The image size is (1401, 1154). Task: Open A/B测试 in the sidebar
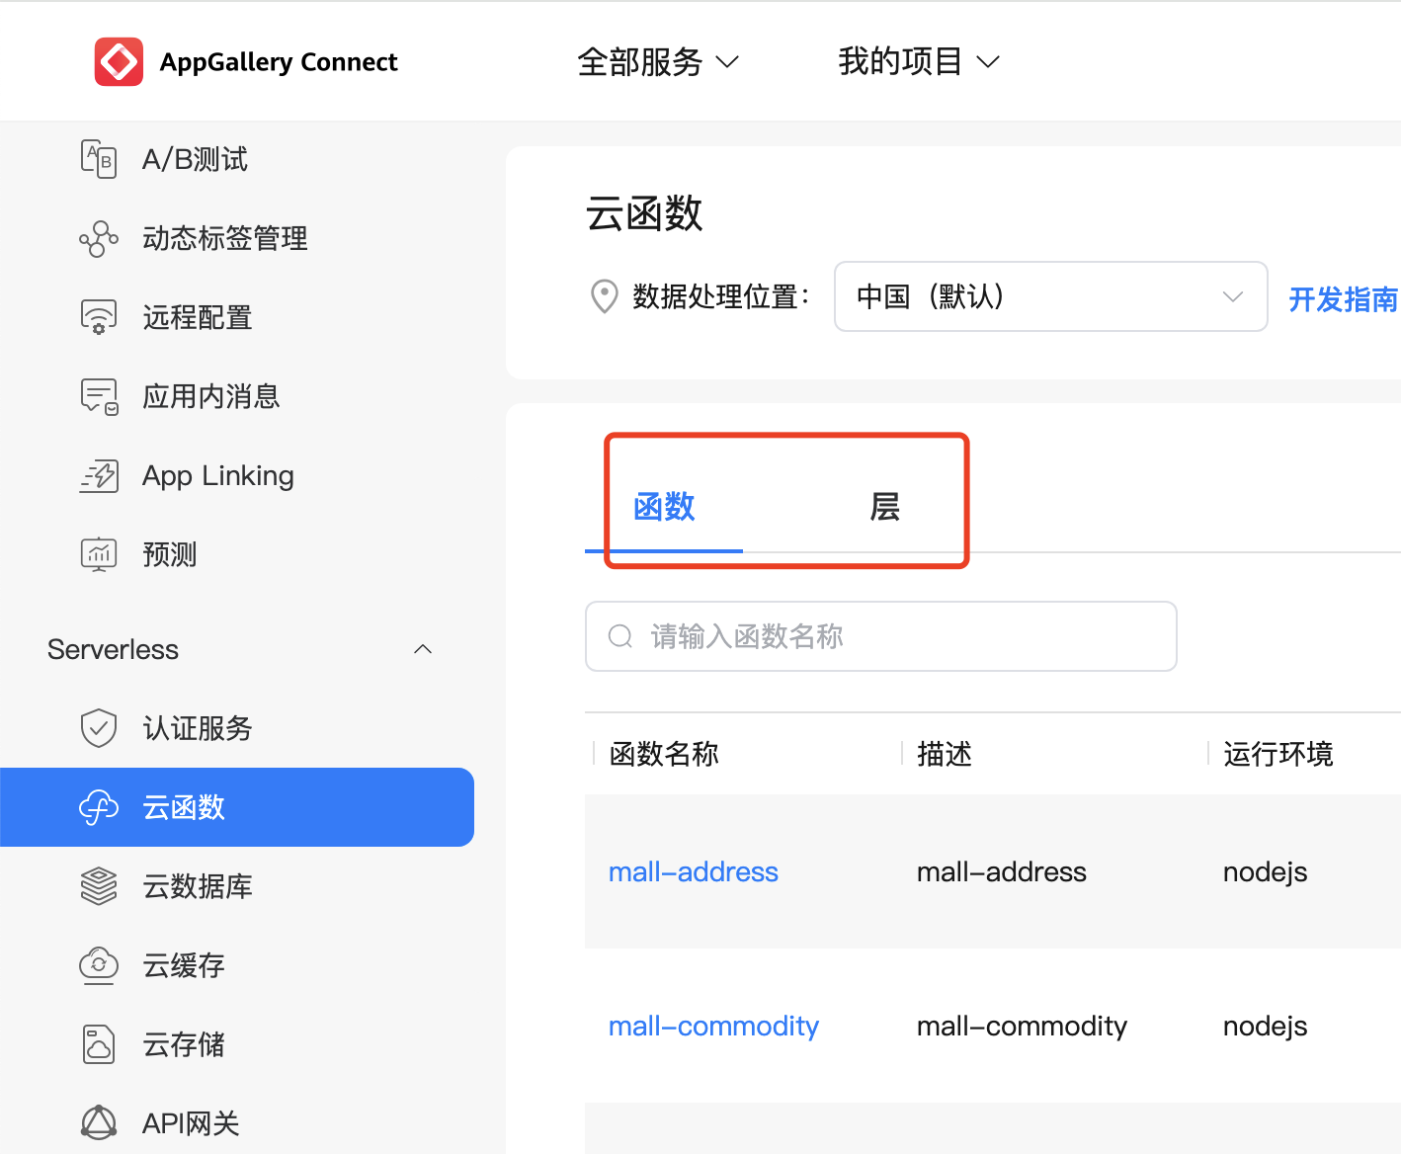tap(195, 159)
